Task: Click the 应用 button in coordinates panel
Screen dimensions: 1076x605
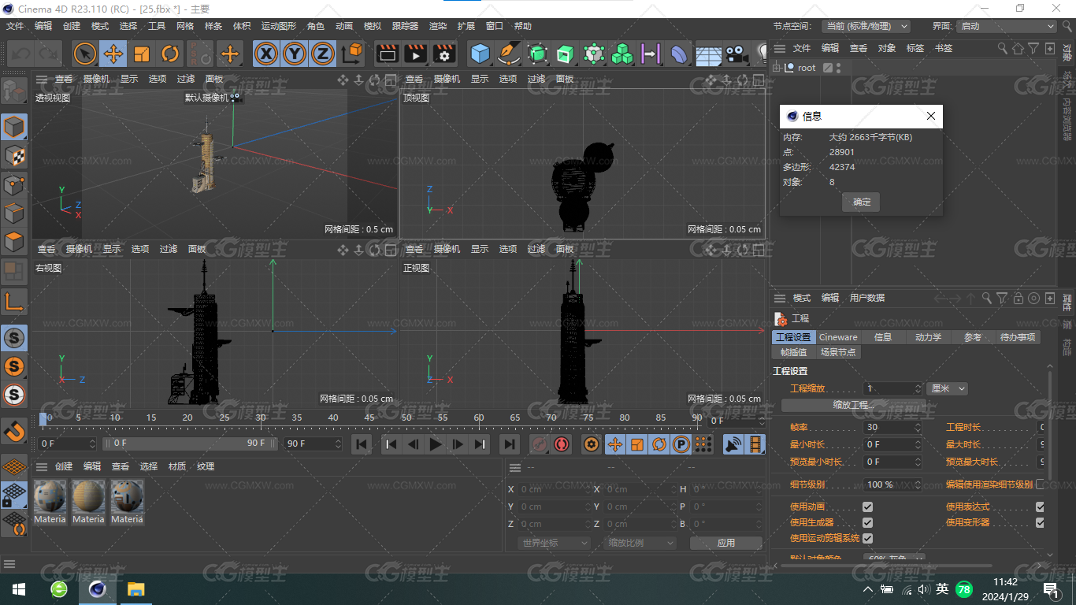Action: (x=726, y=543)
